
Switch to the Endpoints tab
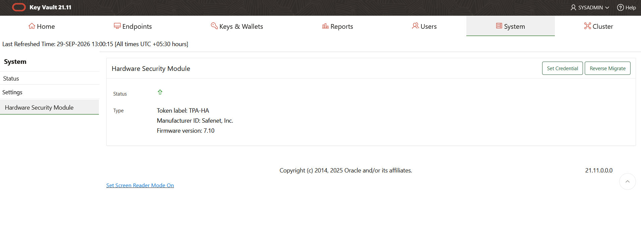point(133,26)
